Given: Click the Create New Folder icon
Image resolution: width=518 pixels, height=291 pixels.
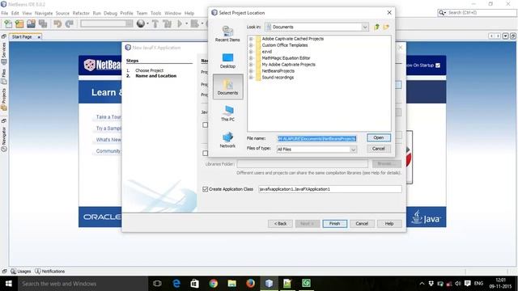Looking at the screenshot, I should click(386, 27).
